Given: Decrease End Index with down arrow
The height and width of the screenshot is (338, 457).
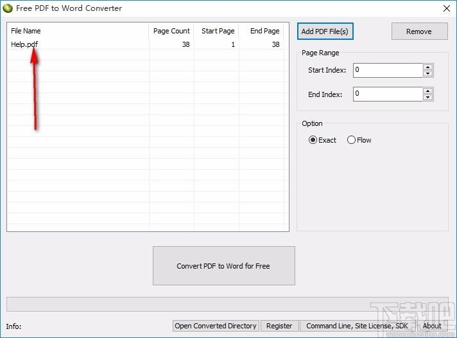Looking at the screenshot, I should click(428, 98).
